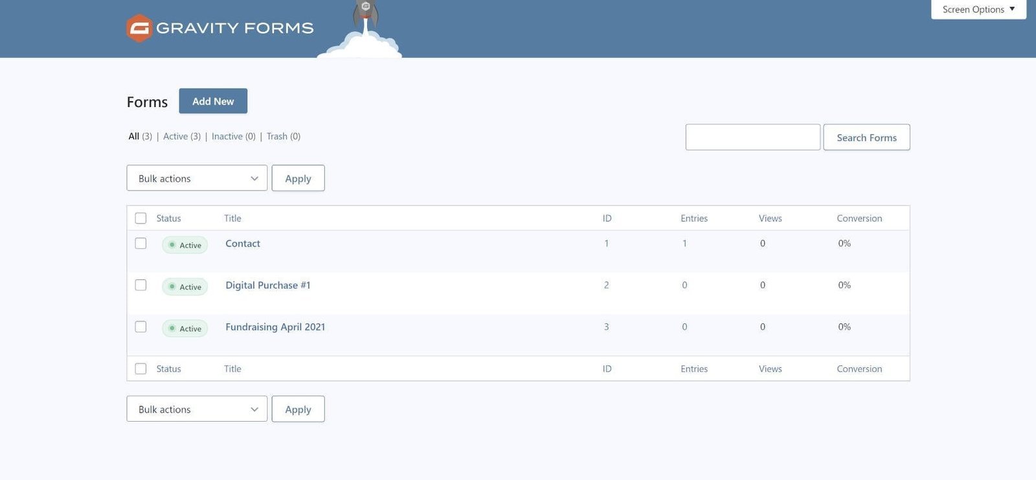Toggle Active status for Fundraising April 2021
This screenshot has width=1036, height=480.
pos(185,328)
